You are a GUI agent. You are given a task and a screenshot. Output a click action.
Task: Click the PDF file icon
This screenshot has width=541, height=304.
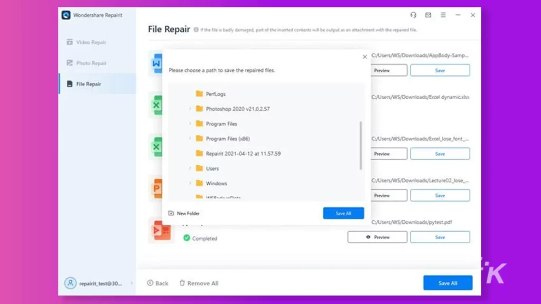click(162, 230)
